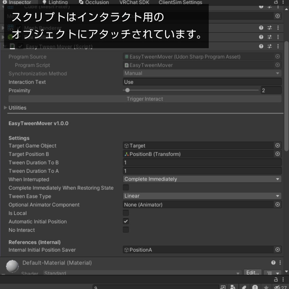Open the ClientSim Settings tab

pyautogui.click(x=180, y=2)
